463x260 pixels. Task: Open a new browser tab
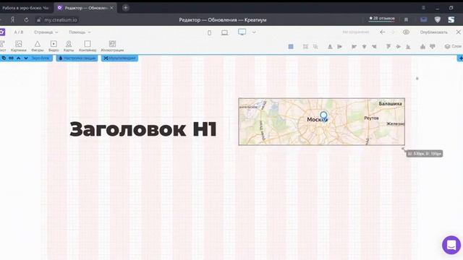point(125,8)
